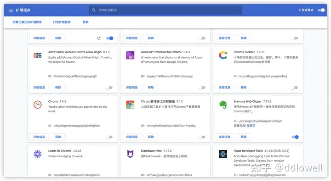
Task: Click the Chrono管理器 toolbar button icon
Action: coord(130,104)
